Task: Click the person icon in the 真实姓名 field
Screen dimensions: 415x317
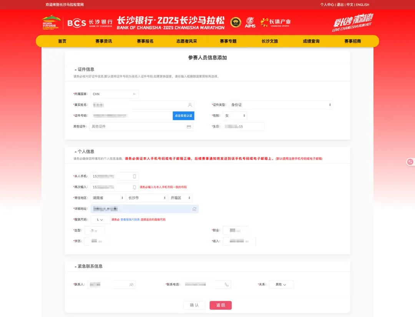Action: coord(190,105)
